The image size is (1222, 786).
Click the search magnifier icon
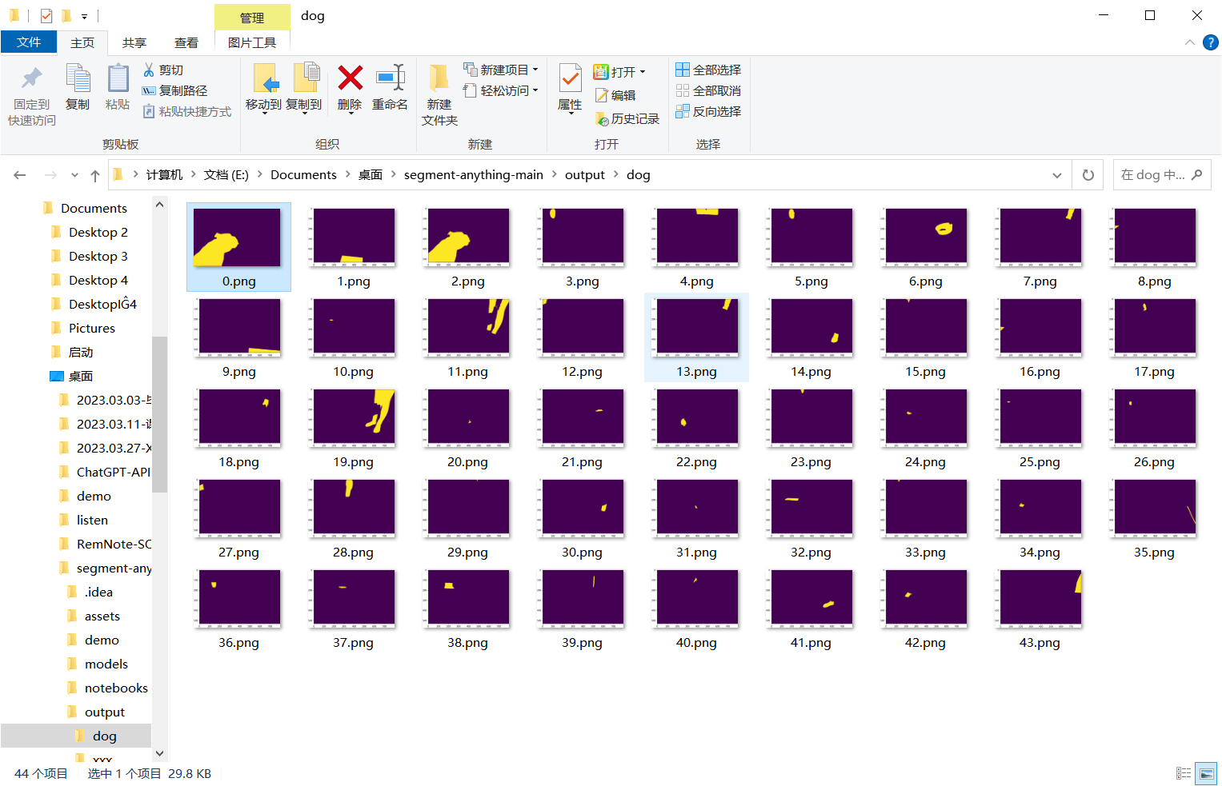pyautogui.click(x=1197, y=175)
